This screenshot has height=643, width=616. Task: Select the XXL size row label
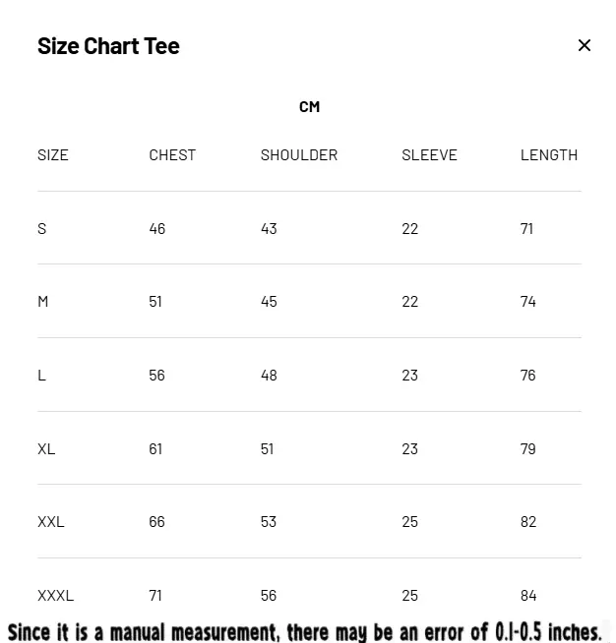pos(51,521)
